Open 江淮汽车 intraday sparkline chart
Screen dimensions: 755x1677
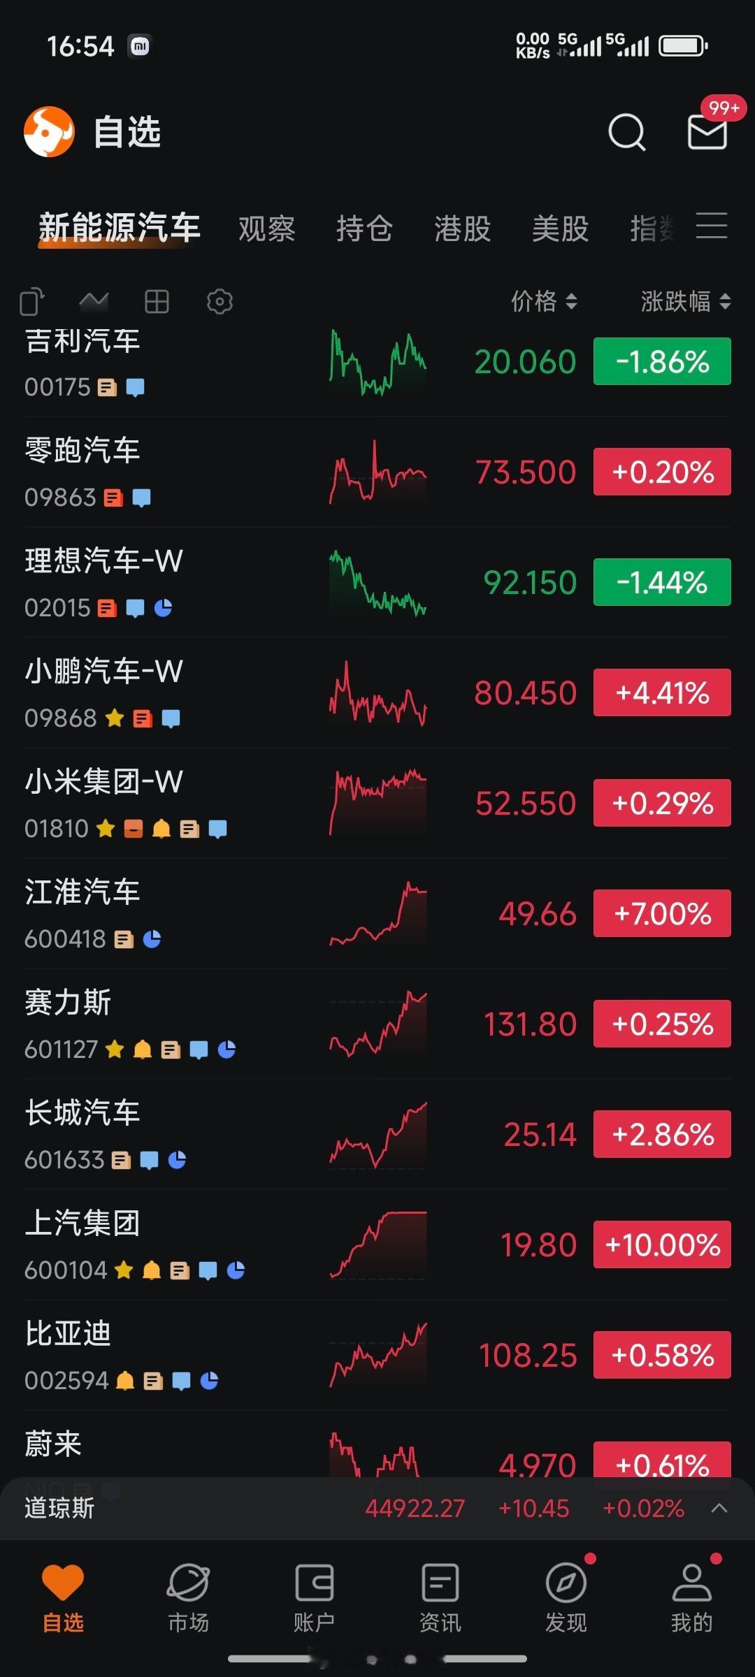tap(377, 913)
